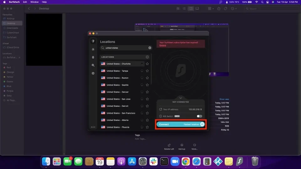Open the Help menu
Viewport: 301px width, 169px height.
click(x=44, y=2)
